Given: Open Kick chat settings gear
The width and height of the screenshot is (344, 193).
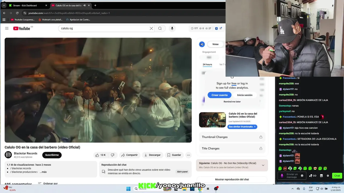Looking at the screenshot, I should tap(328, 176).
